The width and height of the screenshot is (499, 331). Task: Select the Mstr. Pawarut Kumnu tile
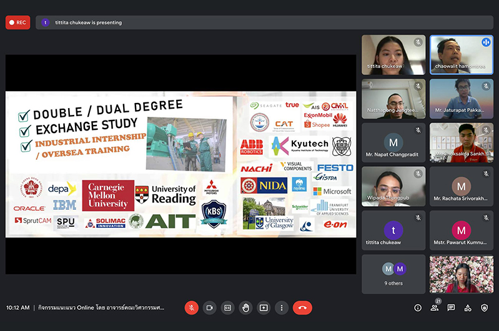[462, 230]
